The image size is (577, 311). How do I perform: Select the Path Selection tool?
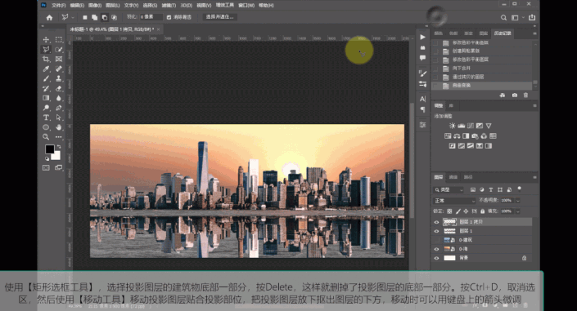pos(58,118)
